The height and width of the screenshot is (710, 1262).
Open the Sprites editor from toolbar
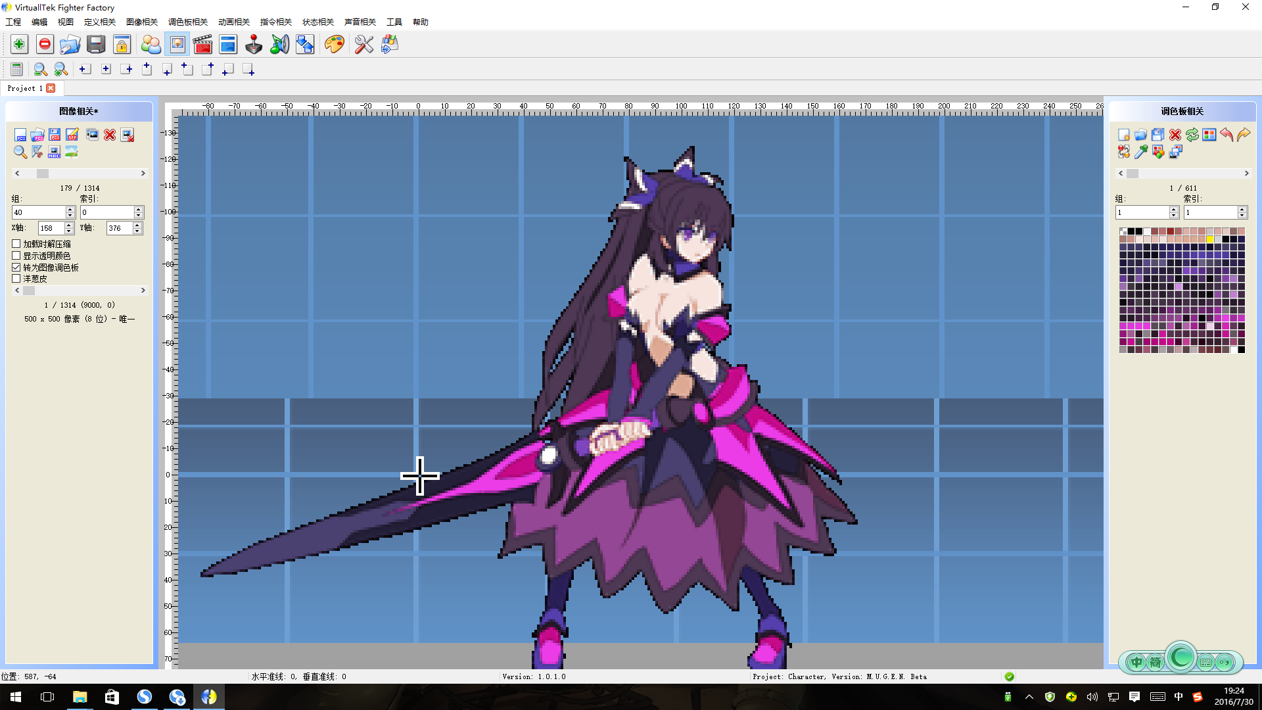pos(177,45)
